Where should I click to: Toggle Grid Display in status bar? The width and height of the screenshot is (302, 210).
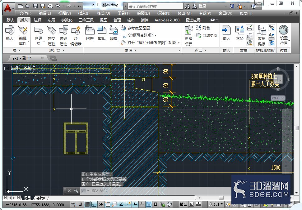(x=87, y=204)
